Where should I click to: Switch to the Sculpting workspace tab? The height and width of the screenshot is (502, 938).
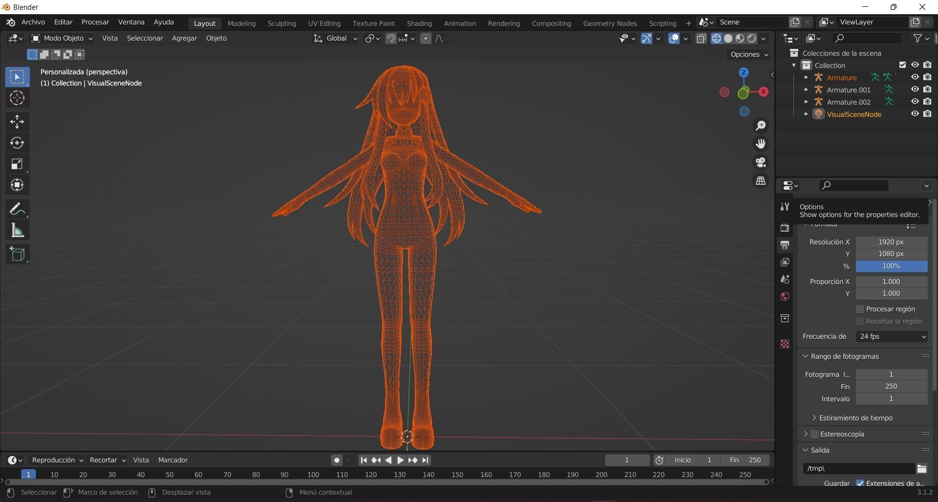(x=281, y=23)
